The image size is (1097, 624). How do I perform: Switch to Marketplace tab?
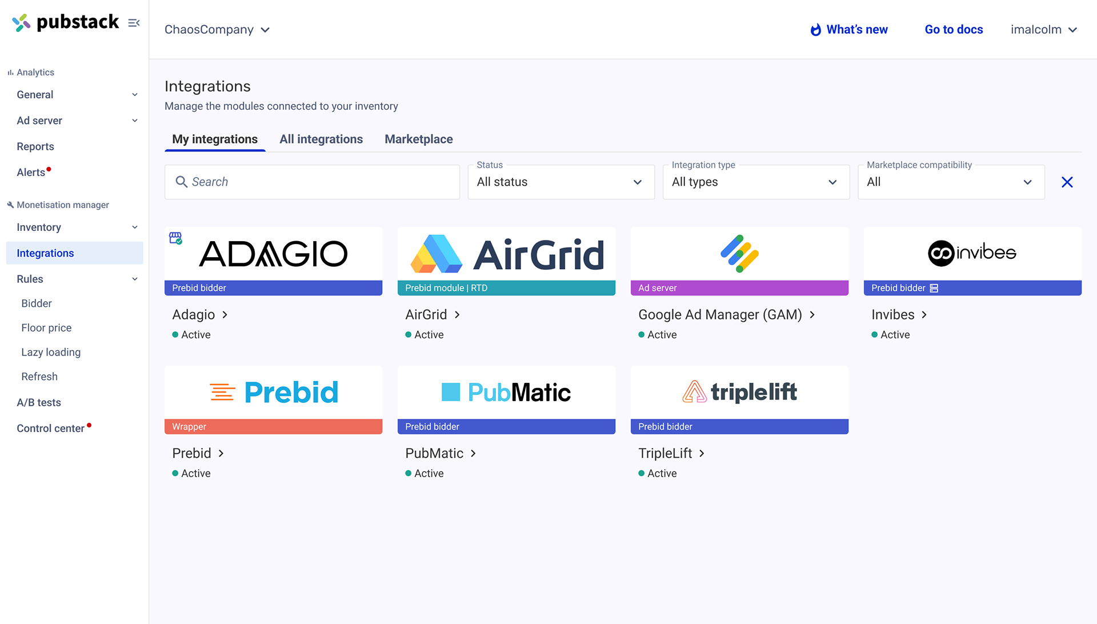click(x=419, y=139)
